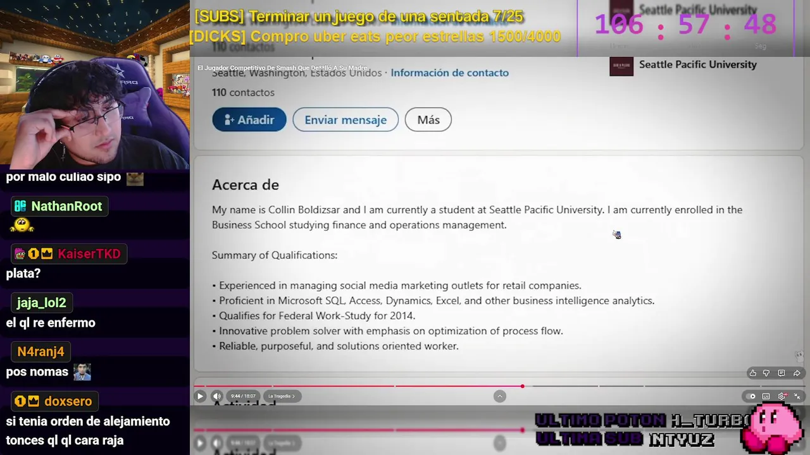The width and height of the screenshot is (810, 455).
Task: Like the video with the thumbs-up icon
Action: (753, 373)
